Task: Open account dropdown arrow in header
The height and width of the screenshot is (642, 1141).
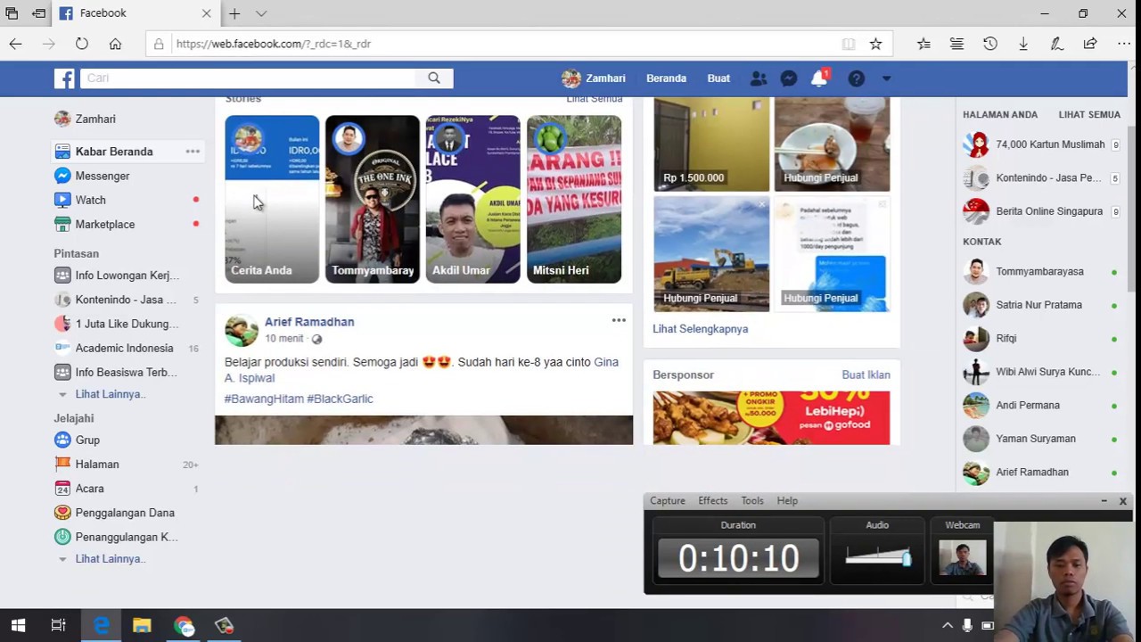Action: (x=886, y=78)
